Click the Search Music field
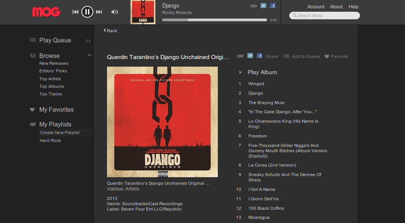 (x=324, y=16)
